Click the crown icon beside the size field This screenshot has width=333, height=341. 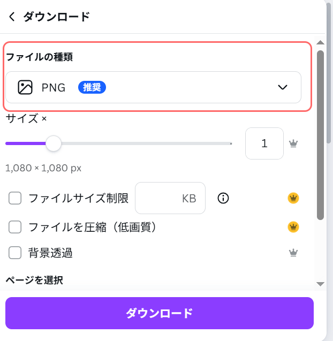293,143
